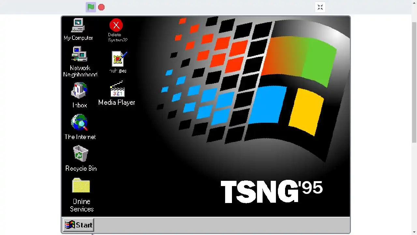
Task: Open the Recycle Bin icon
Action: [x=80, y=153]
